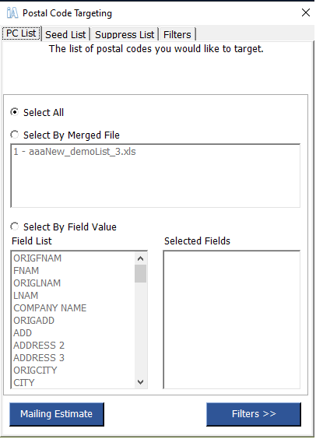The image size is (316, 439).
Task: Click Field List scroll down arrow
Action: 141,382
